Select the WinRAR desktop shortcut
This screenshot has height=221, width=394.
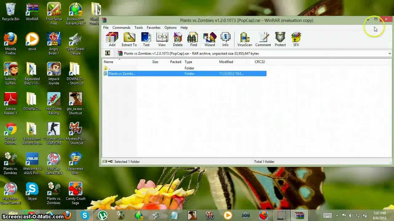pyautogui.click(x=32, y=12)
